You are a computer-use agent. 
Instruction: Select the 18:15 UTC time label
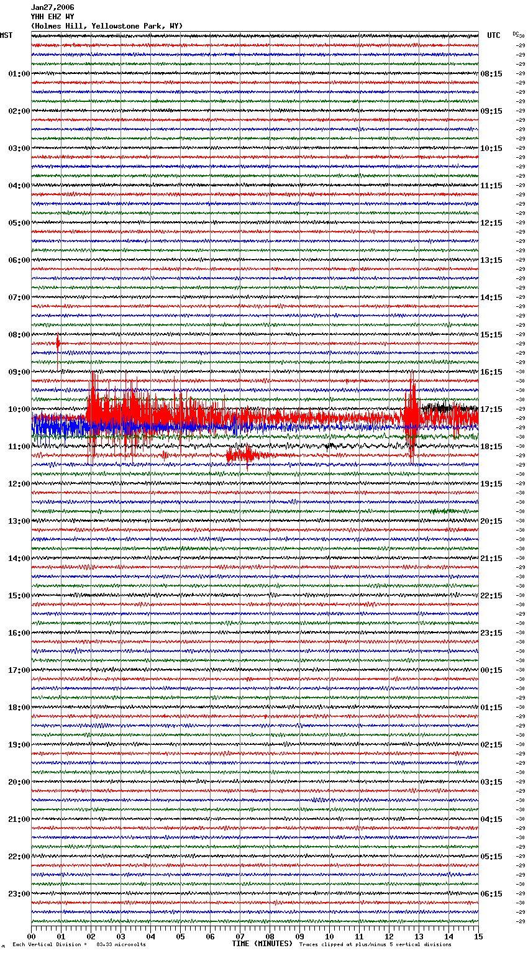click(491, 447)
